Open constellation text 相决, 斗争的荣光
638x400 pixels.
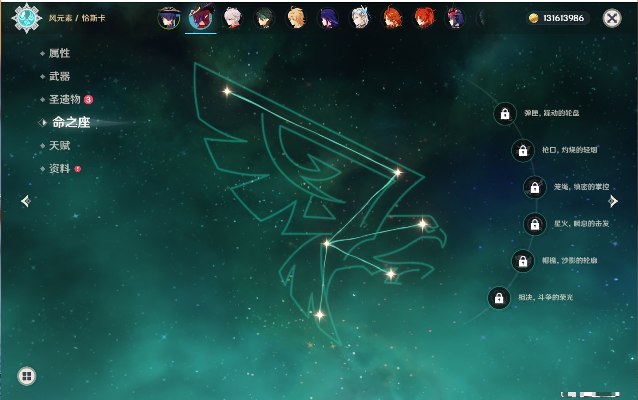click(546, 297)
